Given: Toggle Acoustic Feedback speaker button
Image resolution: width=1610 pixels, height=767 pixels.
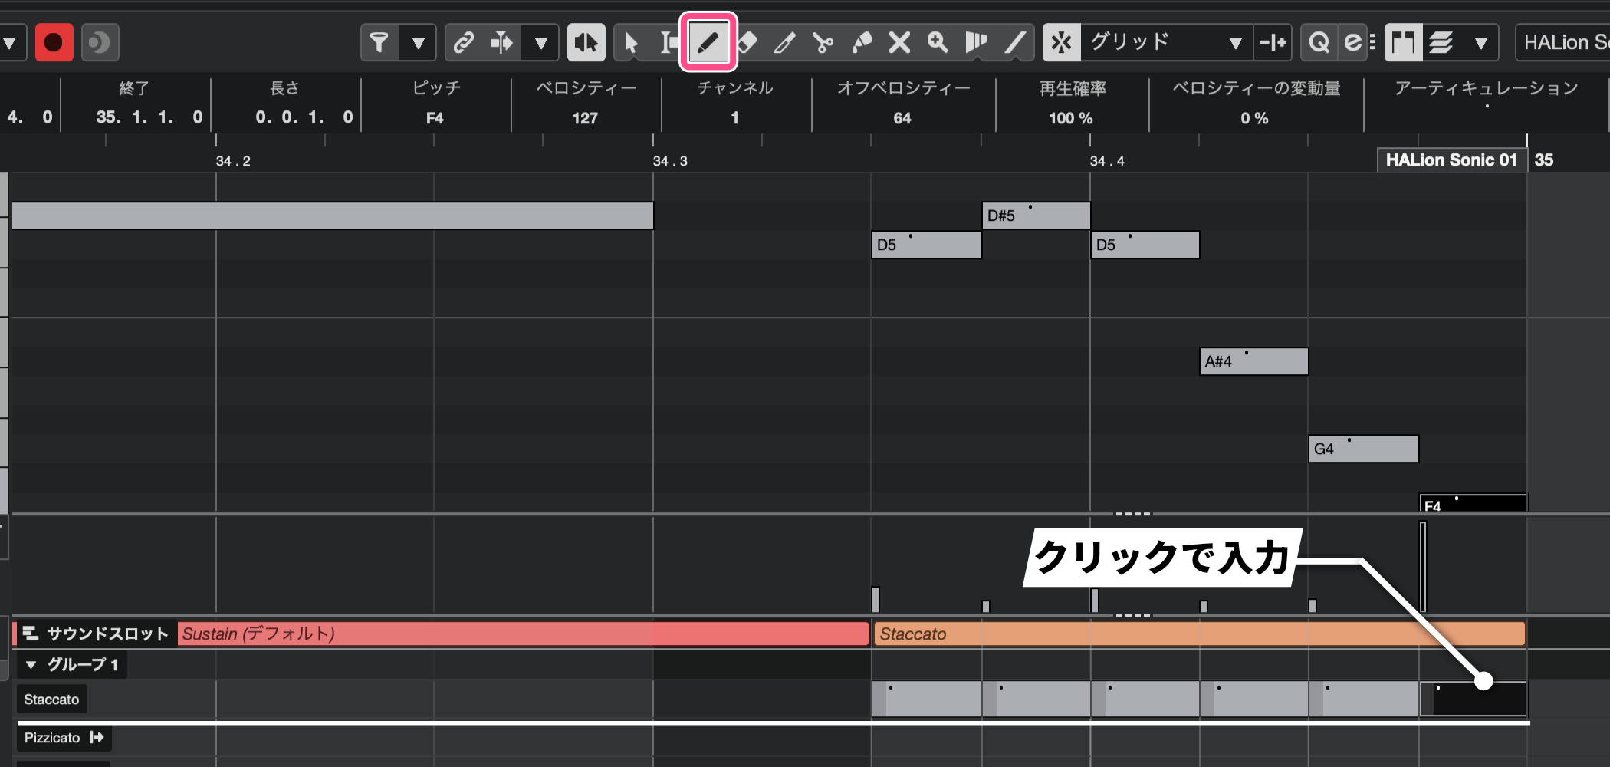Looking at the screenshot, I should pyautogui.click(x=586, y=42).
